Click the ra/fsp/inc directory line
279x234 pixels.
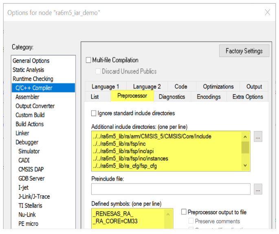[x=119, y=144]
